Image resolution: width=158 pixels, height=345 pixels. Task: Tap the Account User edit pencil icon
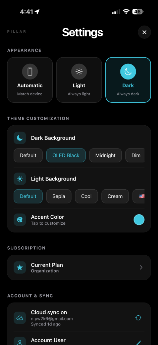pos(139,343)
